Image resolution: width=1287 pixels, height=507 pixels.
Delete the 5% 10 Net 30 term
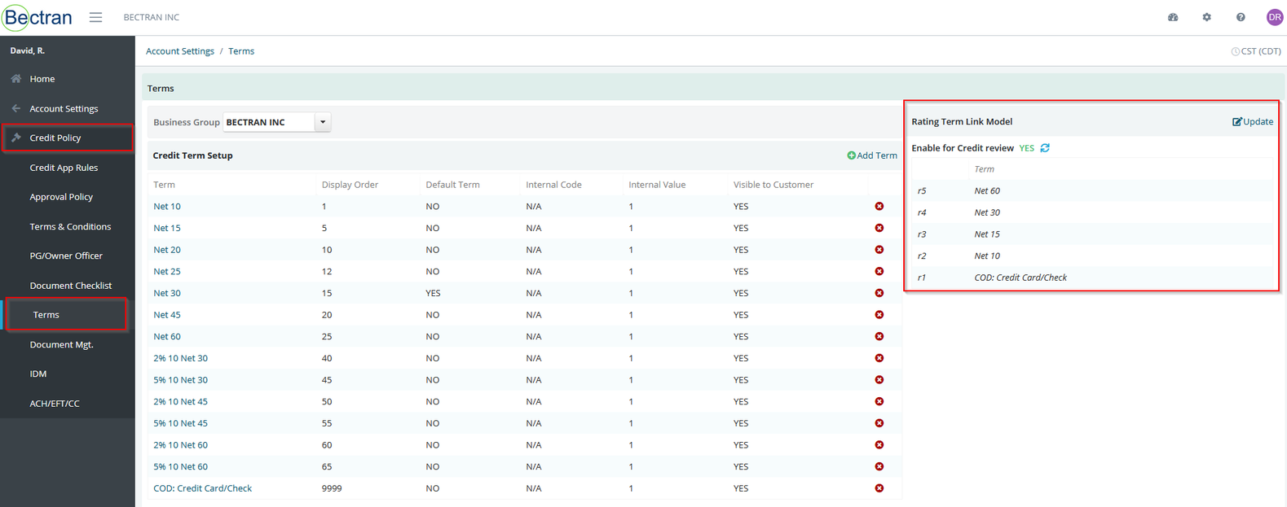879,380
